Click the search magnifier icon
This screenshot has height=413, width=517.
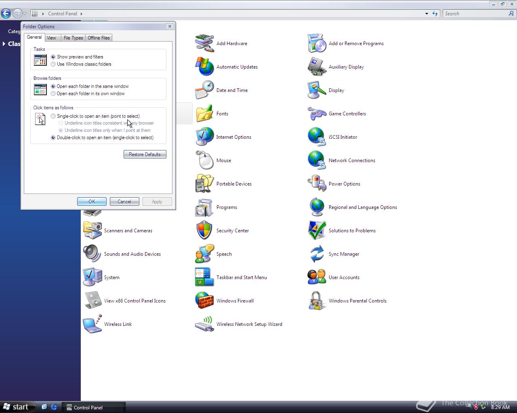coord(511,14)
